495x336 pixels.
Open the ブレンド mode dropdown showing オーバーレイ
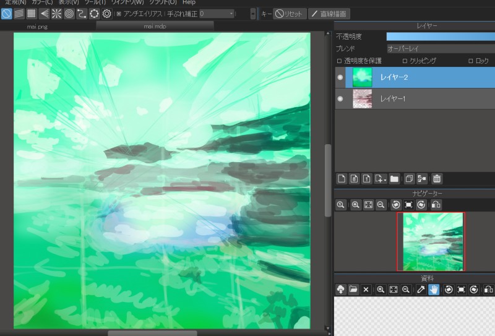coord(441,49)
